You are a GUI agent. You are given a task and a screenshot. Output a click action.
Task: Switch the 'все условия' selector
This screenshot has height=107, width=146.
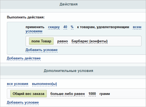(x=18, y=84)
